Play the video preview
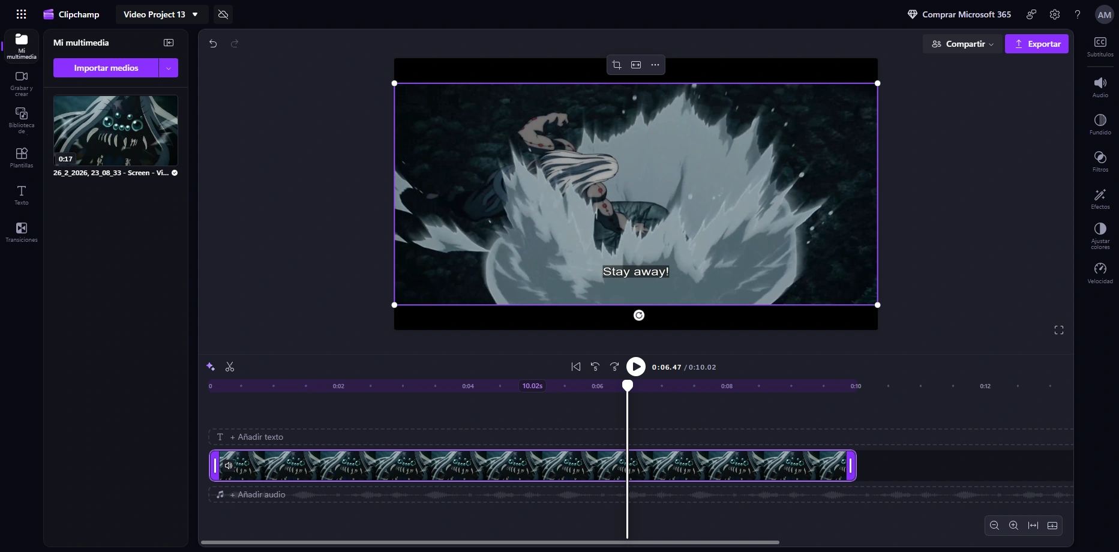 pyautogui.click(x=636, y=367)
